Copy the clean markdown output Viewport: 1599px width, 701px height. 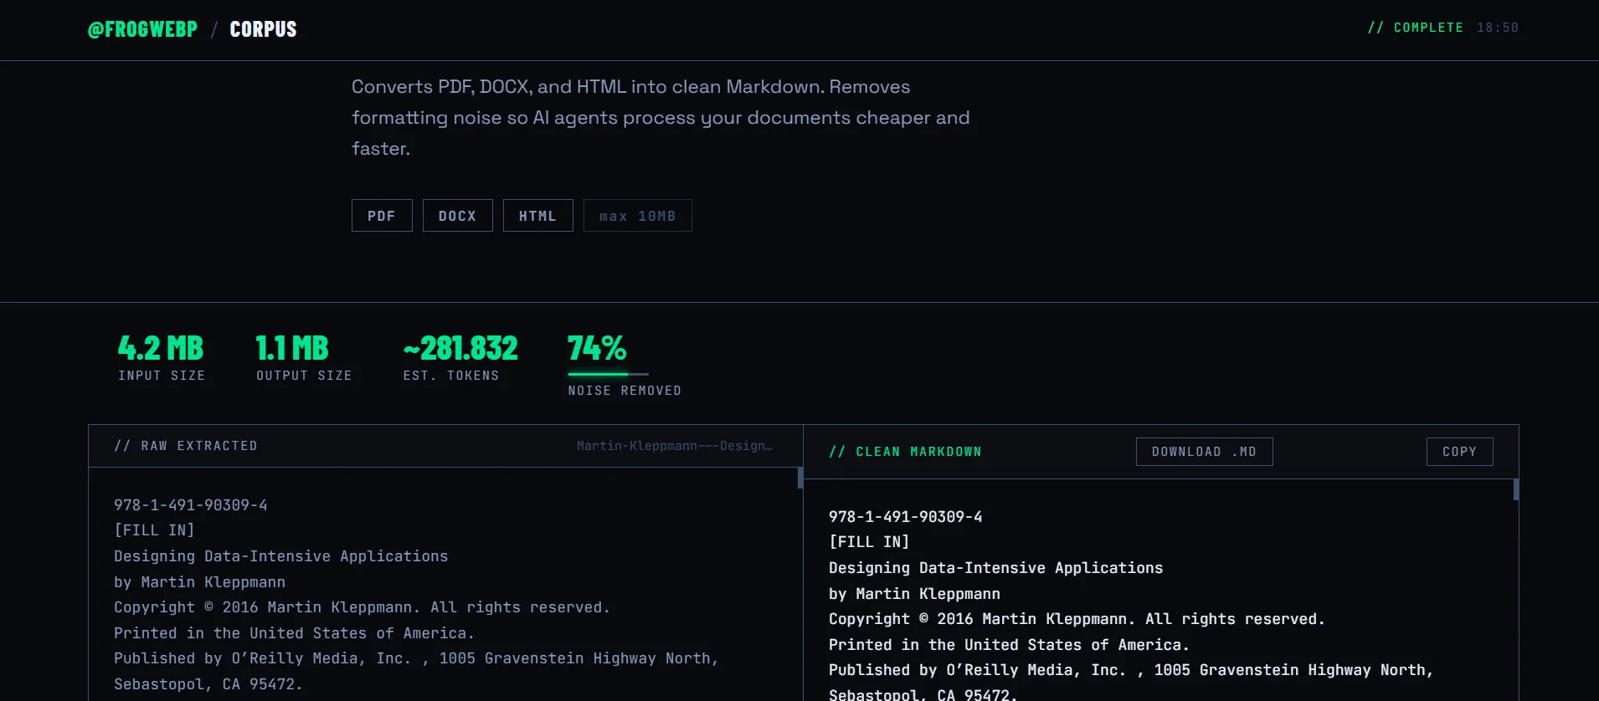tap(1459, 452)
